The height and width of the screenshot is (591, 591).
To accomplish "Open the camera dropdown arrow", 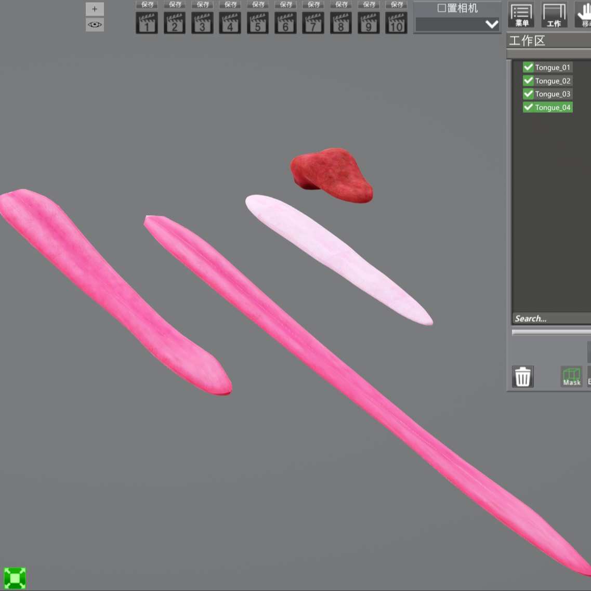I will tap(492, 24).
